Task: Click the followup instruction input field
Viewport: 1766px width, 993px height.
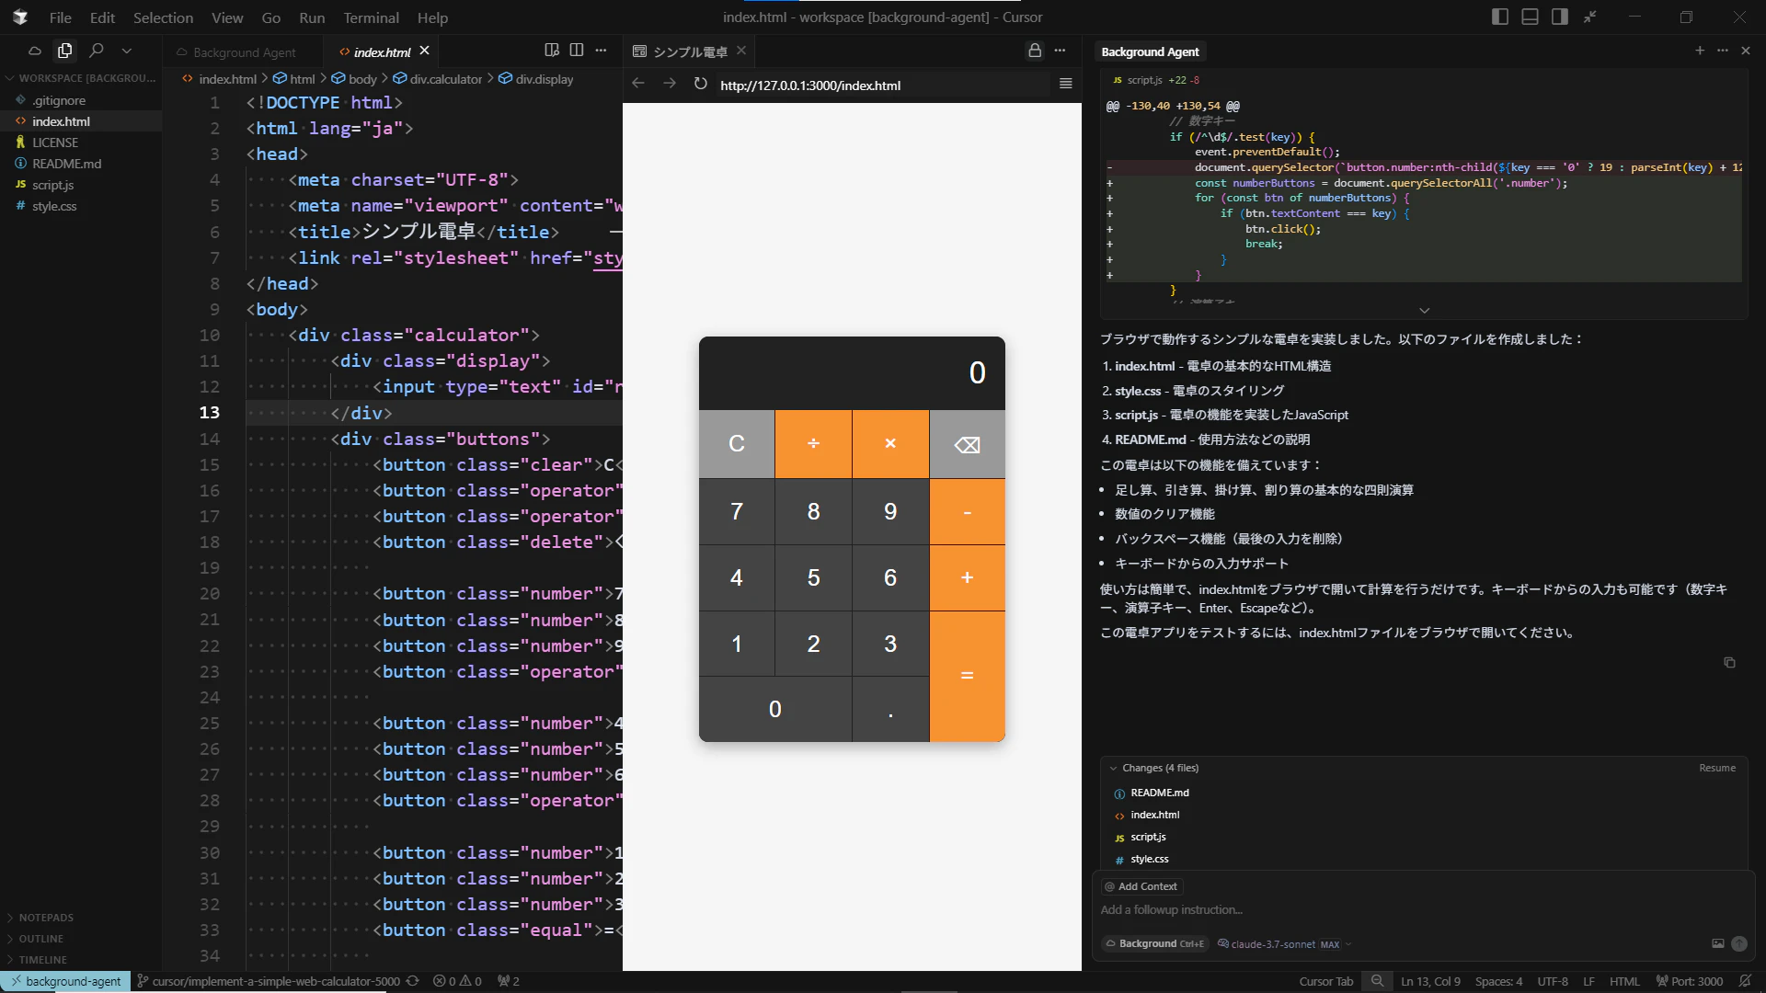Action: pyautogui.click(x=1380, y=910)
